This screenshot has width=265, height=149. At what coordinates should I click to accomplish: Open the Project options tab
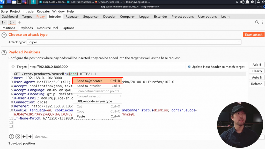point(182,17)
